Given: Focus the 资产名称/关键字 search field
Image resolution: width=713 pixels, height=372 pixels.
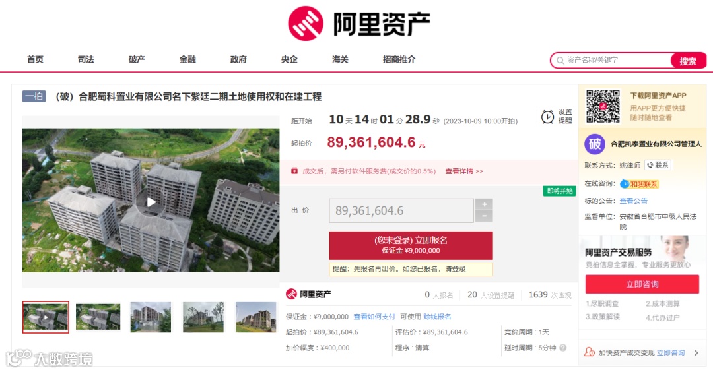Looking at the screenshot, I should coord(611,61).
